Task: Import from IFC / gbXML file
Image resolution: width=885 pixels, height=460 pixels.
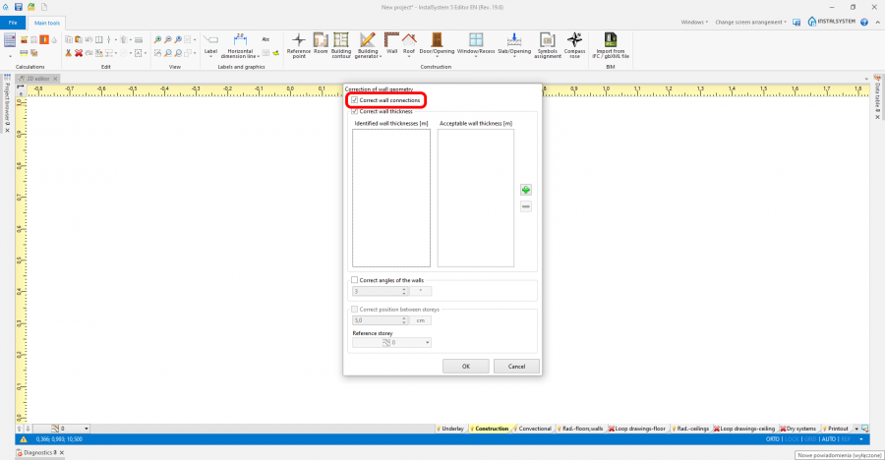Action: point(612,42)
